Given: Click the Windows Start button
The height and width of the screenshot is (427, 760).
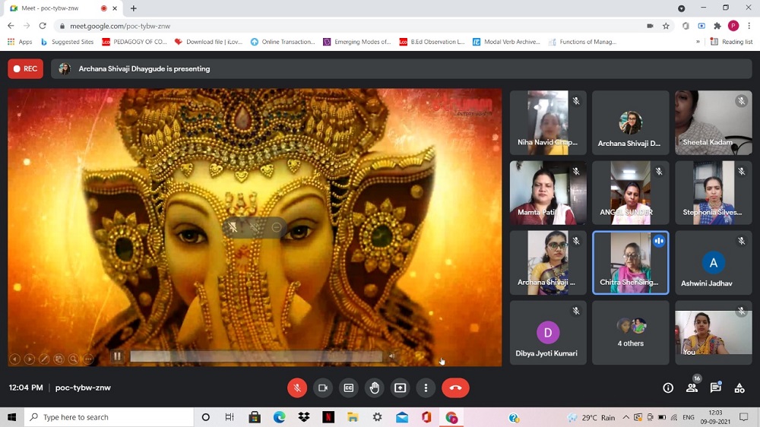Looking at the screenshot, I should (x=11, y=417).
